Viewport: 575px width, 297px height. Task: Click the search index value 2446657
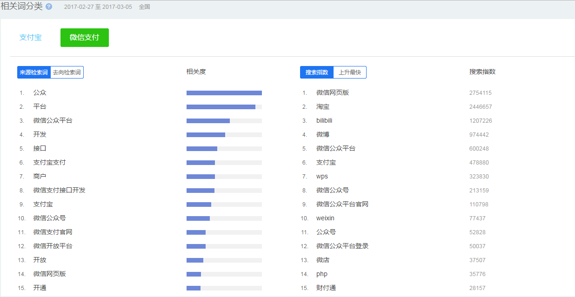481,107
